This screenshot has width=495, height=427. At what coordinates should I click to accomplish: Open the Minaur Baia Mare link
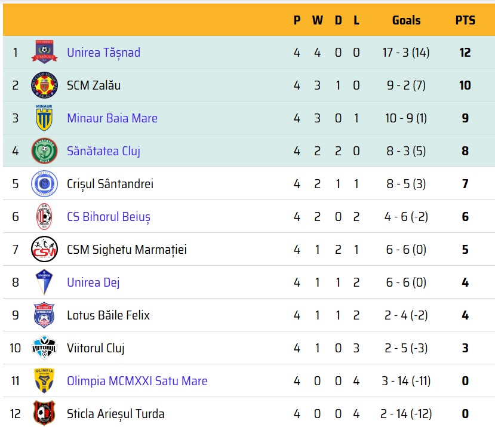112,118
